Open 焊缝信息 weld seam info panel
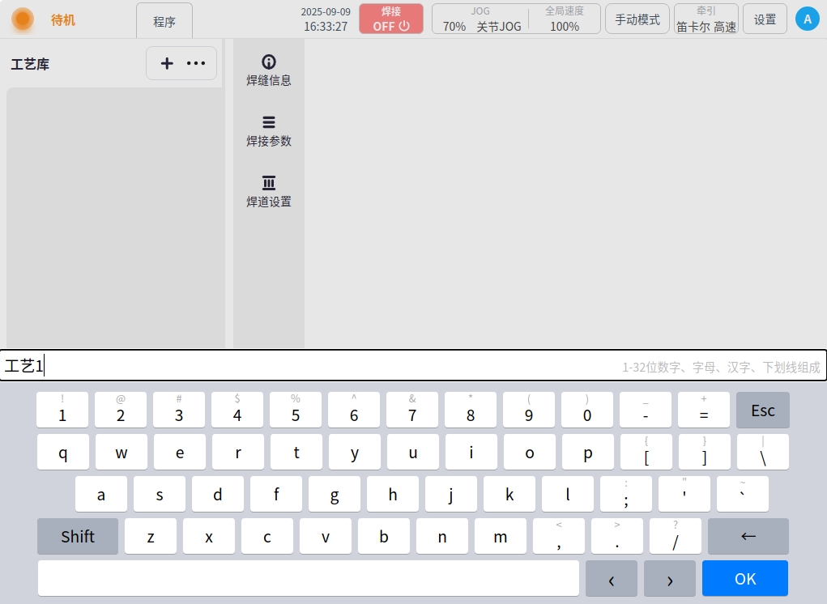Image resolution: width=827 pixels, height=604 pixels. tap(269, 70)
